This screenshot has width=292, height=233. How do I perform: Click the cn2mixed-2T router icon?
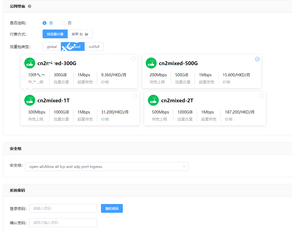(x=153, y=100)
